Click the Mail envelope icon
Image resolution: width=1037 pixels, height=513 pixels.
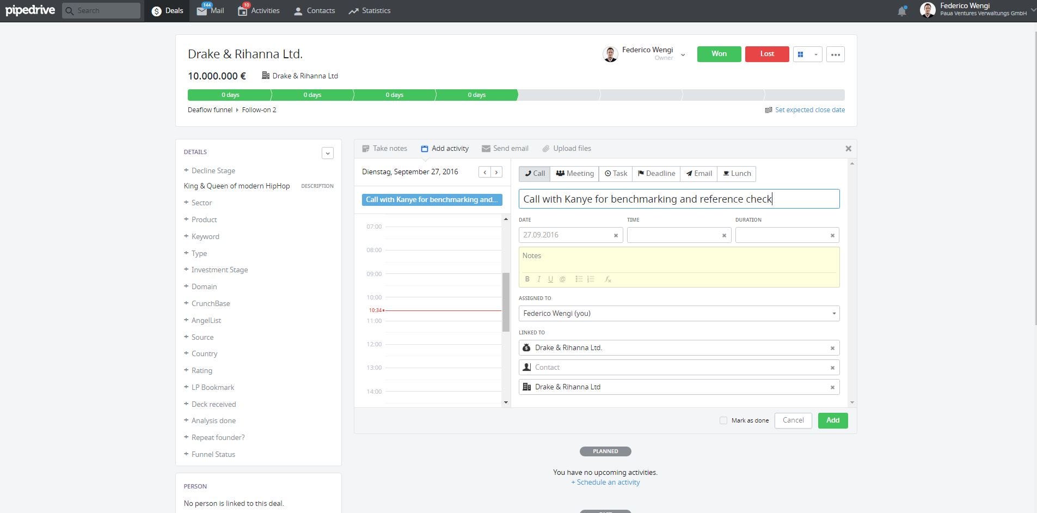pos(201,10)
